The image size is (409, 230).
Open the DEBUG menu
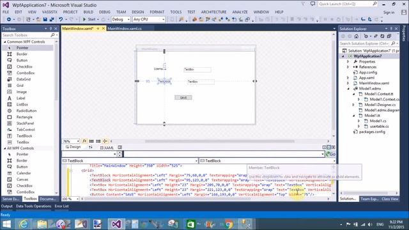click(x=105, y=12)
